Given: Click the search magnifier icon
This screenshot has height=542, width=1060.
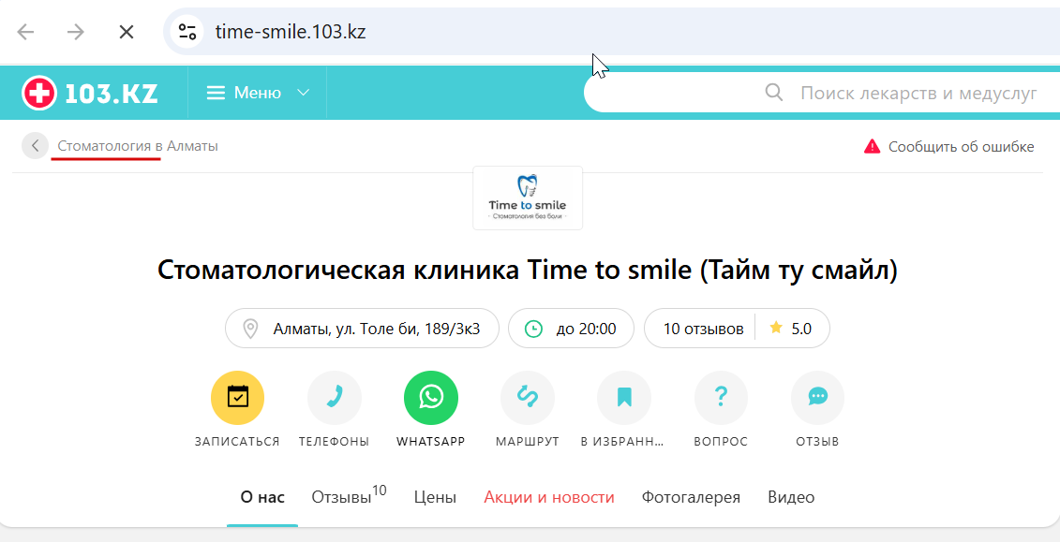Looking at the screenshot, I should tap(774, 93).
